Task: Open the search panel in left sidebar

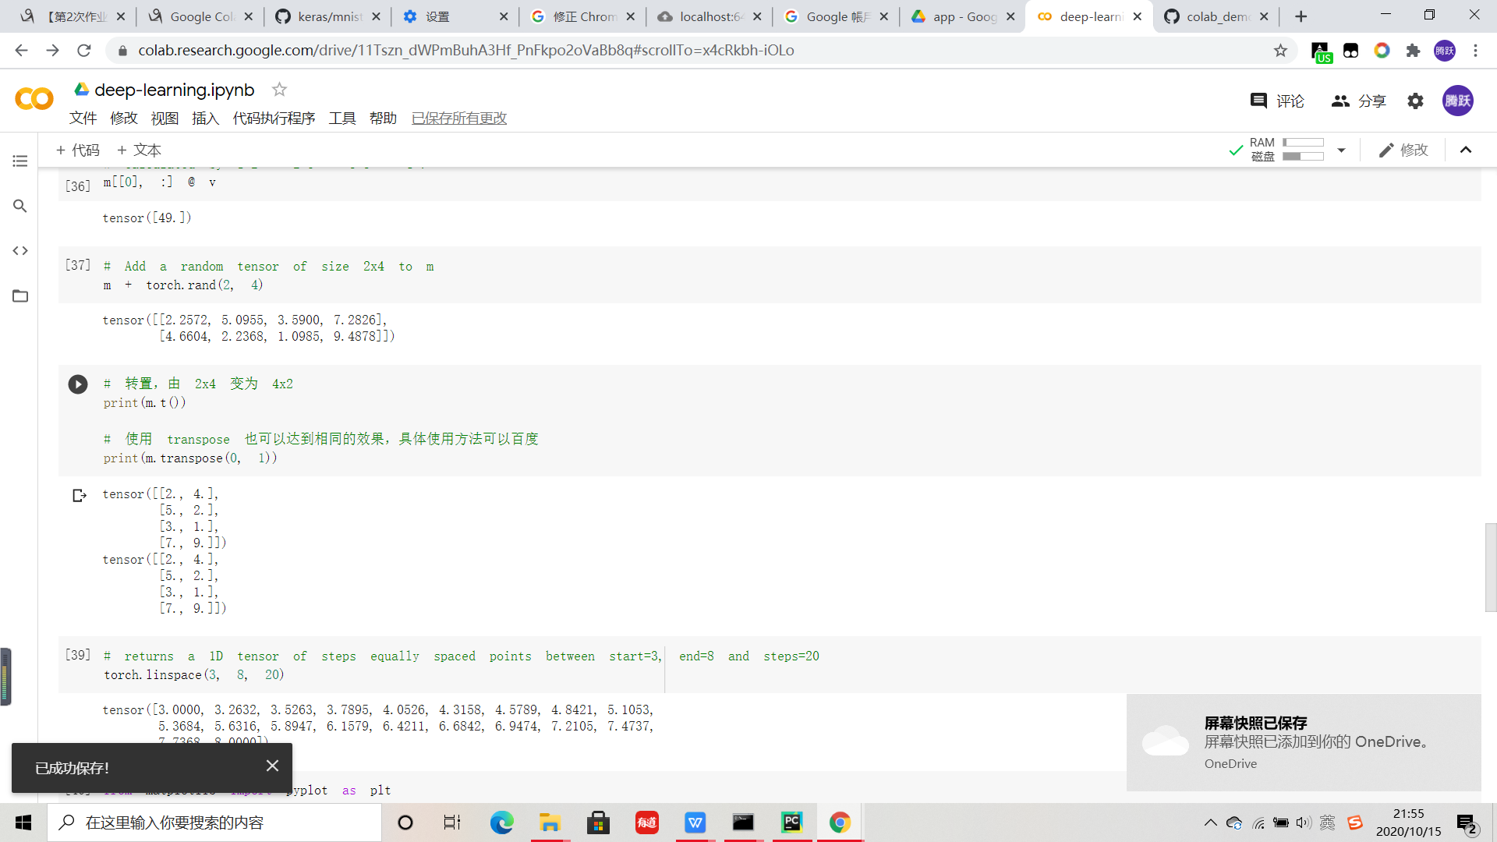Action: [20, 206]
